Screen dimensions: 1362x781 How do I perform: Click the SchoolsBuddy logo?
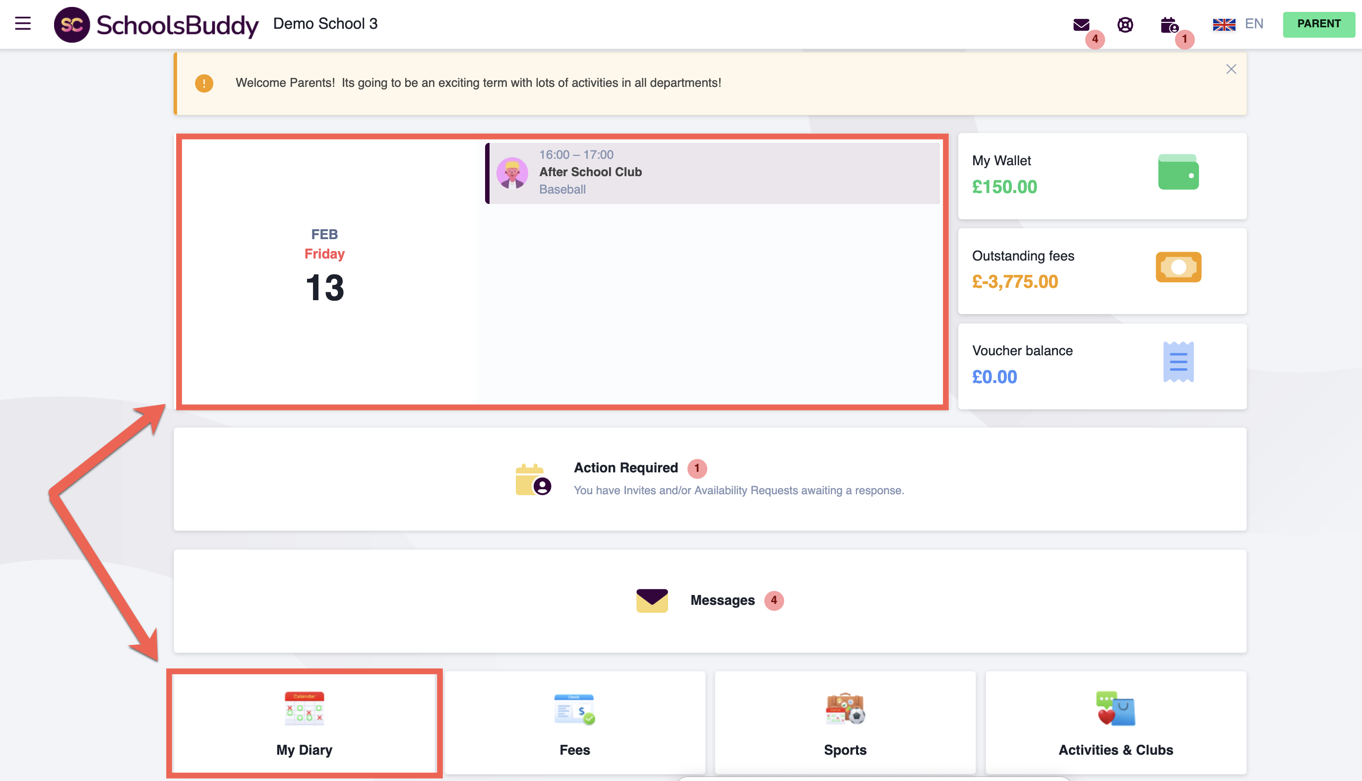tap(156, 25)
